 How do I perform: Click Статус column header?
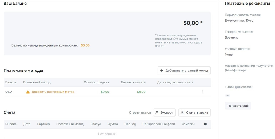(x=96, y=124)
